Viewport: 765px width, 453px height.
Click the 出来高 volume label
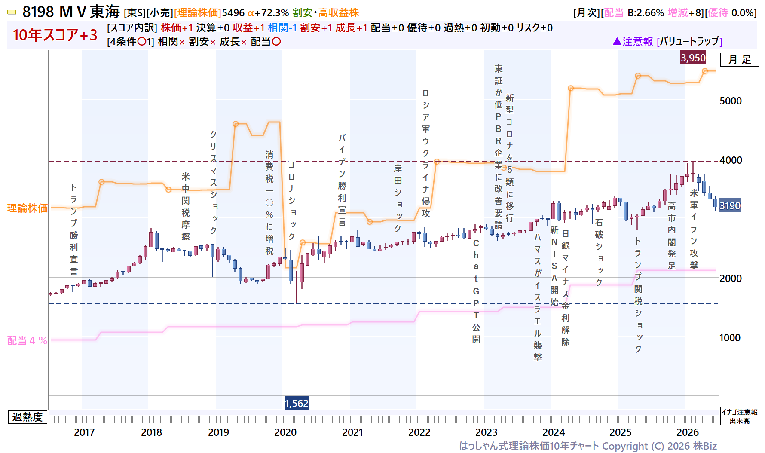pyautogui.click(x=740, y=421)
